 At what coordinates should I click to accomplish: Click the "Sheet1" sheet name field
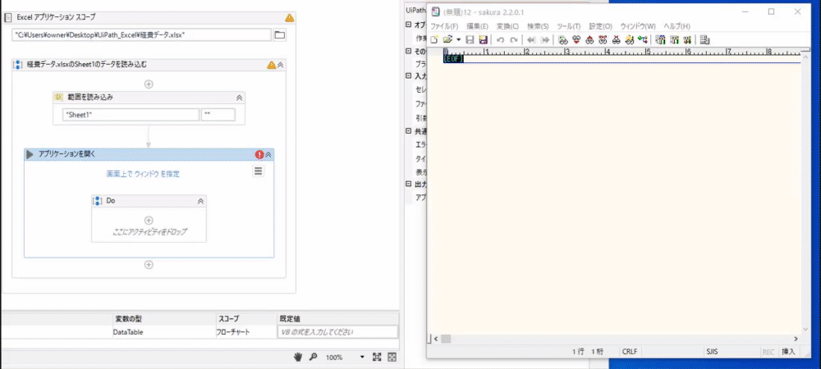131,115
